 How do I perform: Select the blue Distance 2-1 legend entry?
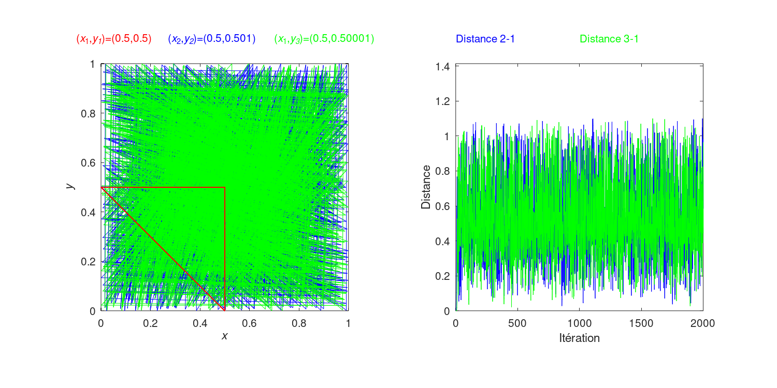[x=485, y=39]
